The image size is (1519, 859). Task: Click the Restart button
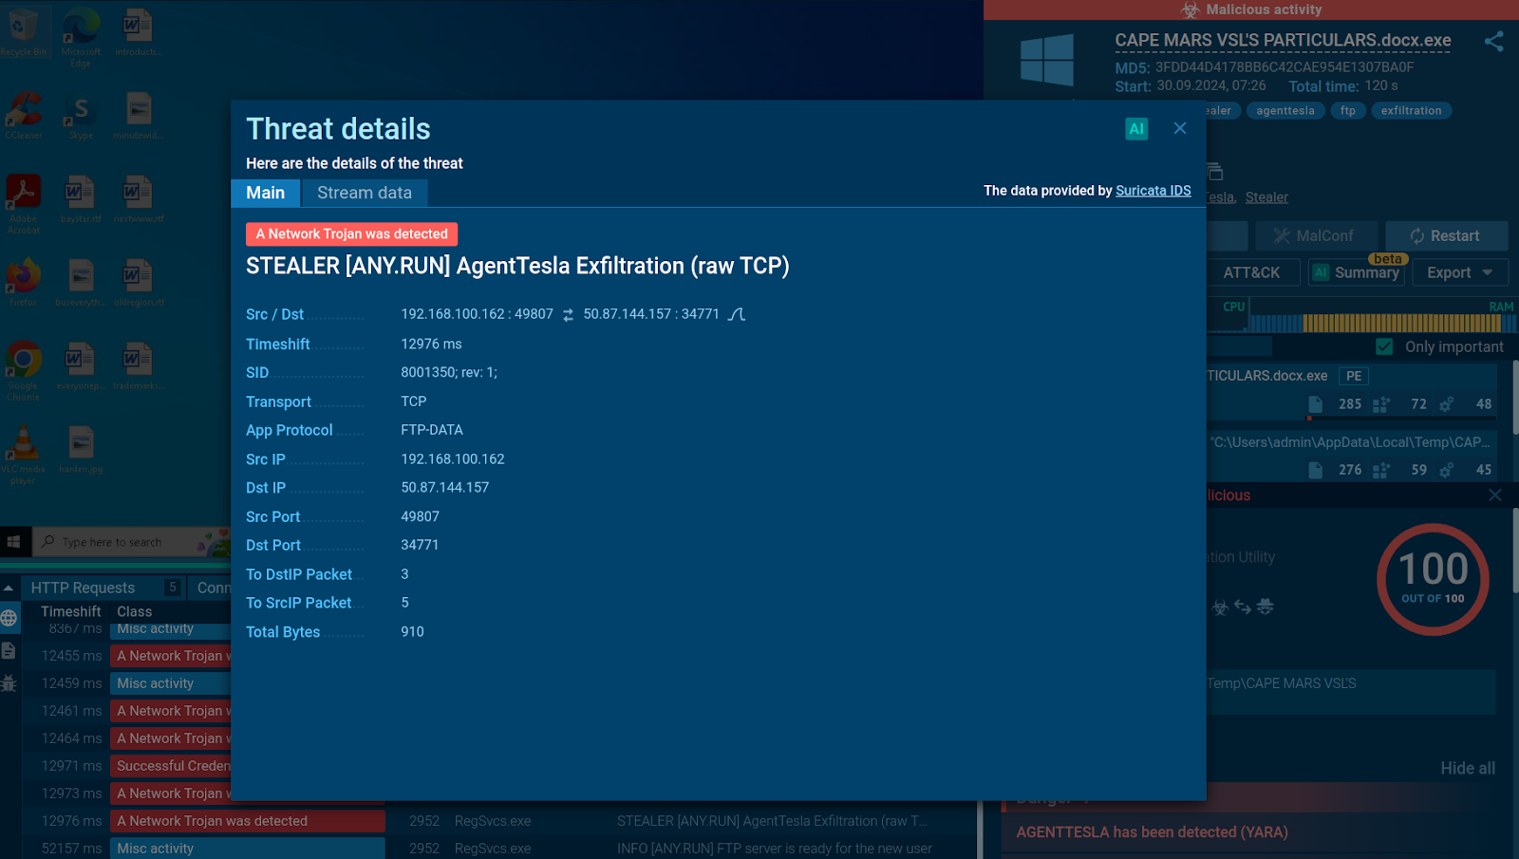(1446, 235)
